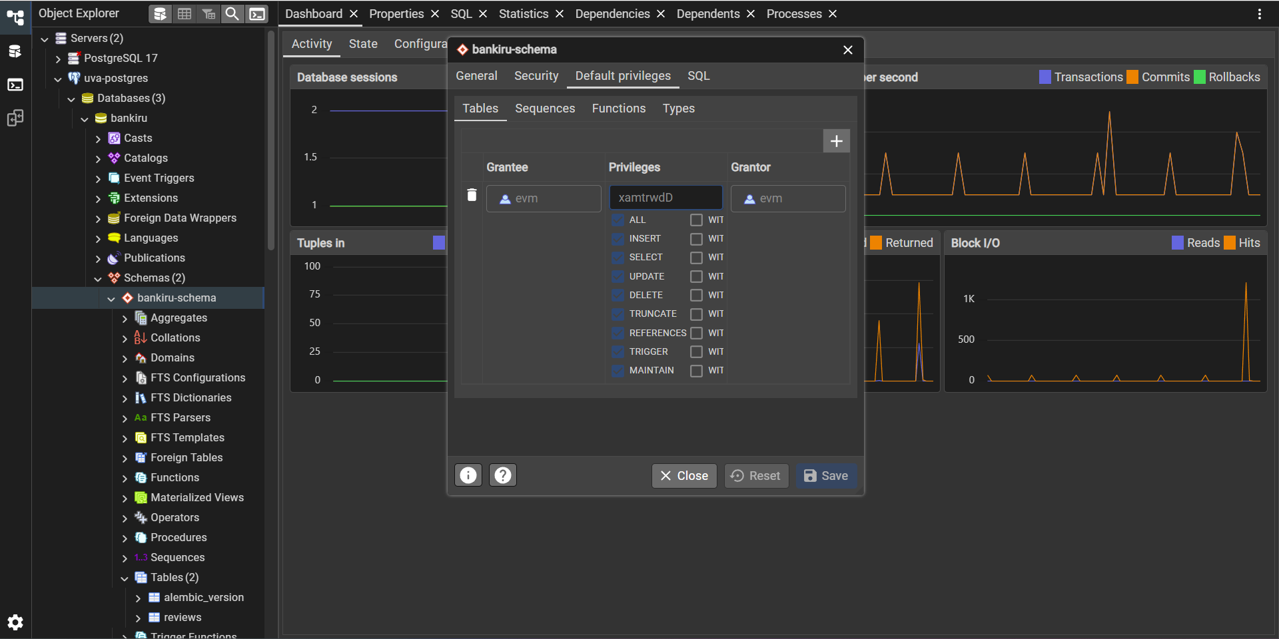Open the Query Tool icon in Object Explorer toolbar
This screenshot has height=639, width=1279.
(160, 13)
